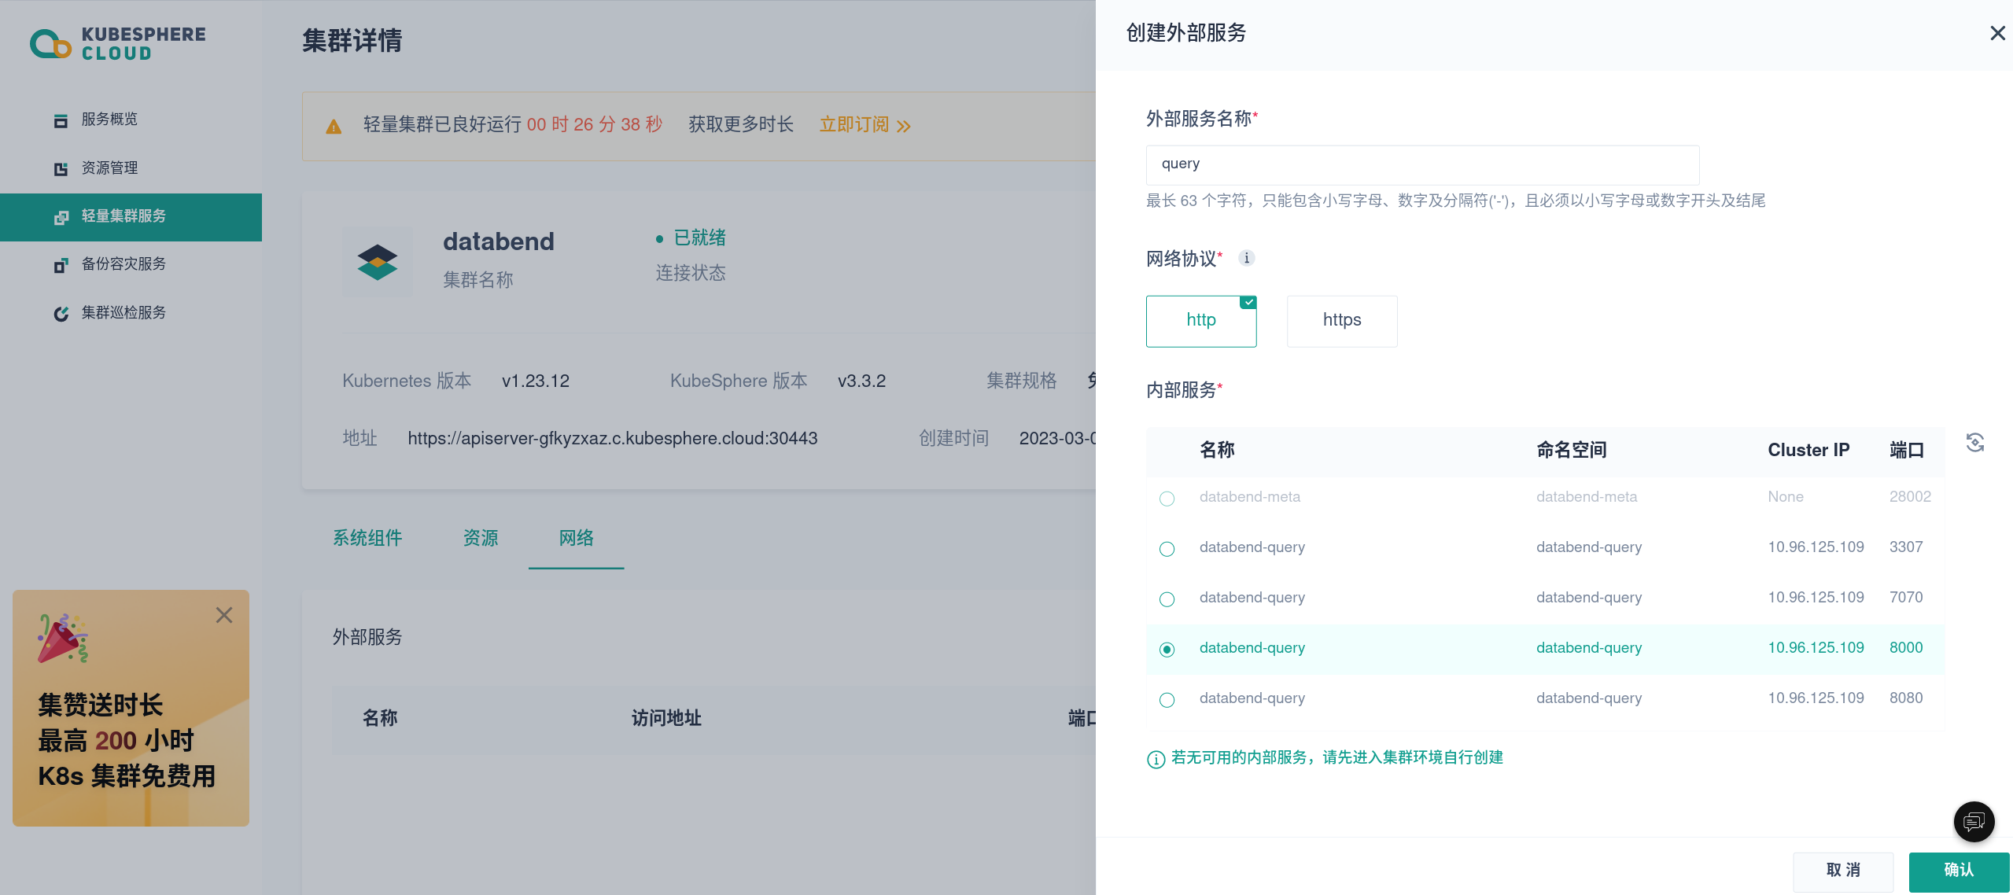Switch to the 系统组件 tab
Image resolution: width=2013 pixels, height=895 pixels.
367,539
